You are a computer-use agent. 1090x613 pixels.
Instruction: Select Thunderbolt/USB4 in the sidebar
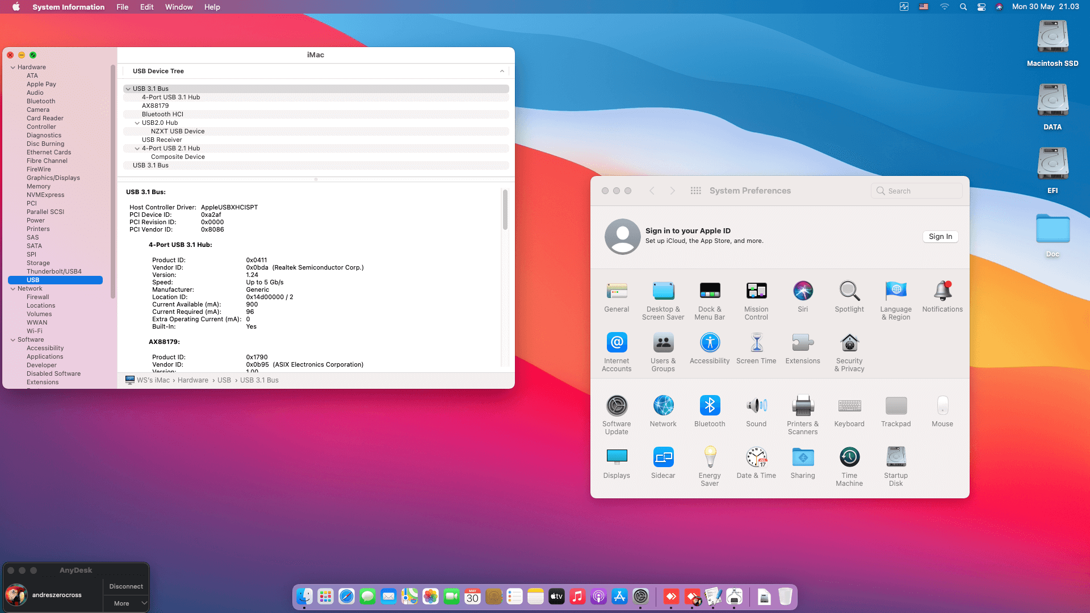click(54, 271)
